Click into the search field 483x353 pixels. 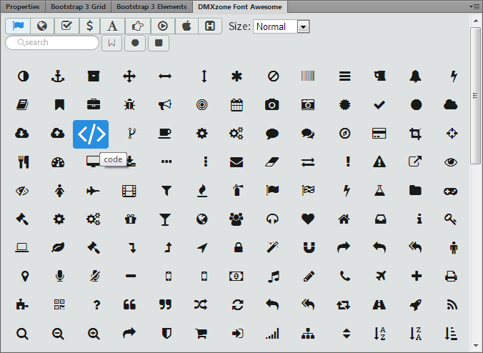point(52,42)
